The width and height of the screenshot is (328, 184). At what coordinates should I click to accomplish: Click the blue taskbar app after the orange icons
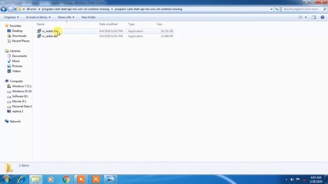click(110, 179)
